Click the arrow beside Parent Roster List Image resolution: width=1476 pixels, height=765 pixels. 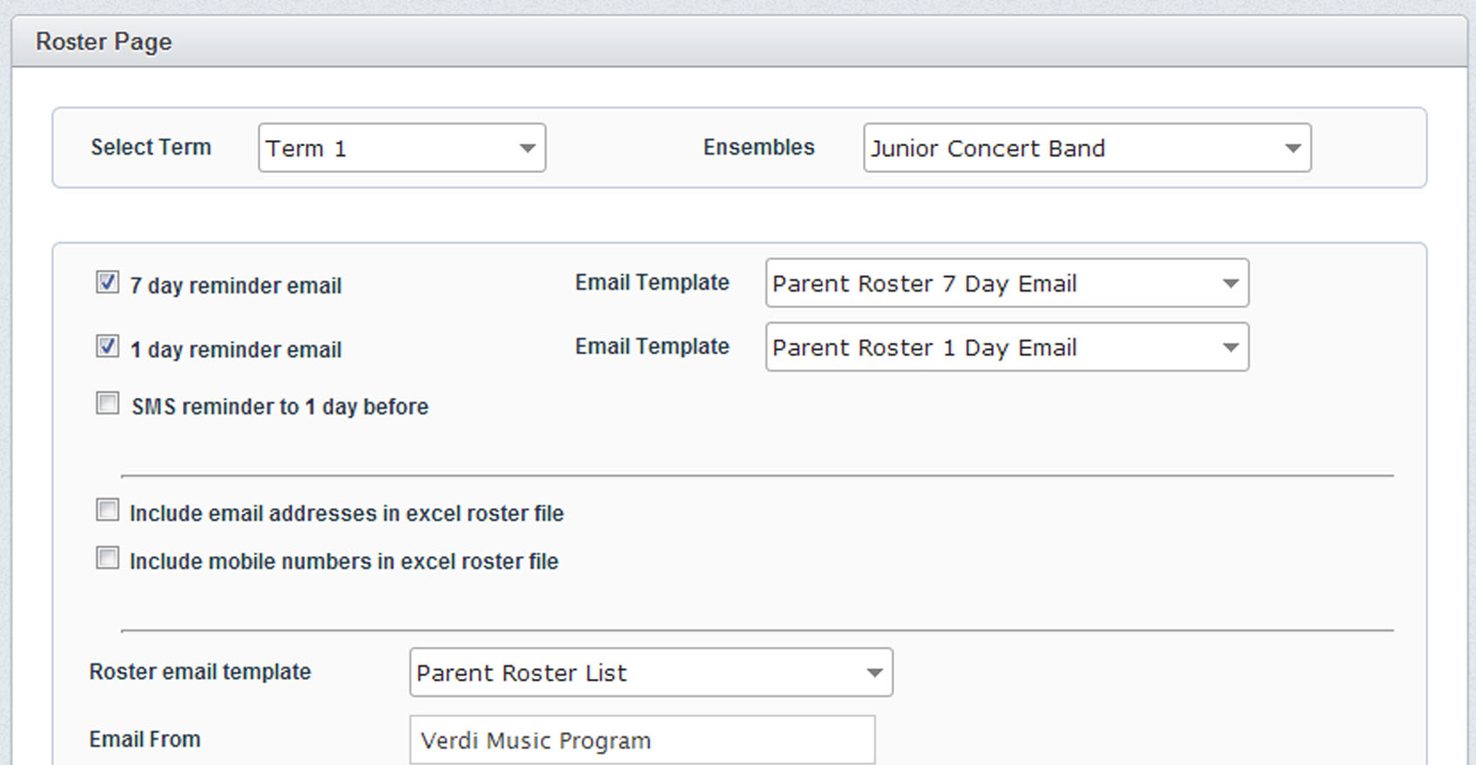[874, 673]
